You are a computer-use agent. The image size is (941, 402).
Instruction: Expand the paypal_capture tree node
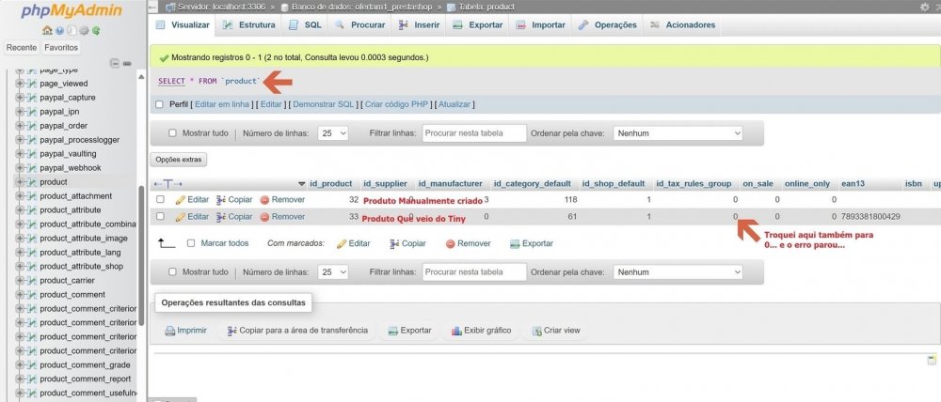20,98
